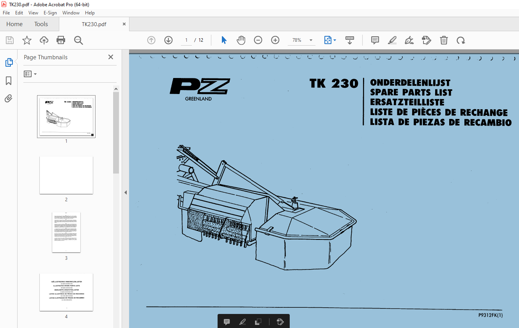Open the Help menu

point(90,13)
